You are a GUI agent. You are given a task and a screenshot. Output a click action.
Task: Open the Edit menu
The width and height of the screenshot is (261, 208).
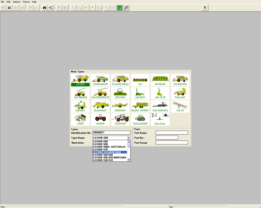tap(8, 2)
